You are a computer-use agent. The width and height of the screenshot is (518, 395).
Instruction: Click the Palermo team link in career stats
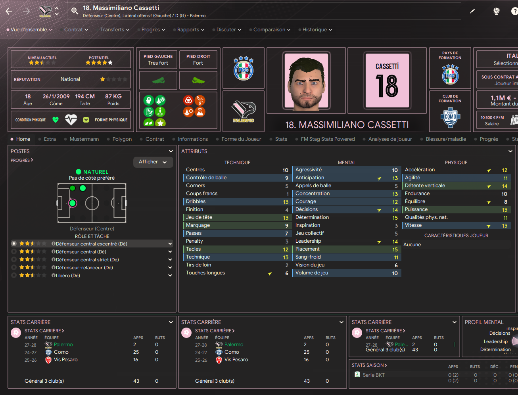(x=63, y=345)
